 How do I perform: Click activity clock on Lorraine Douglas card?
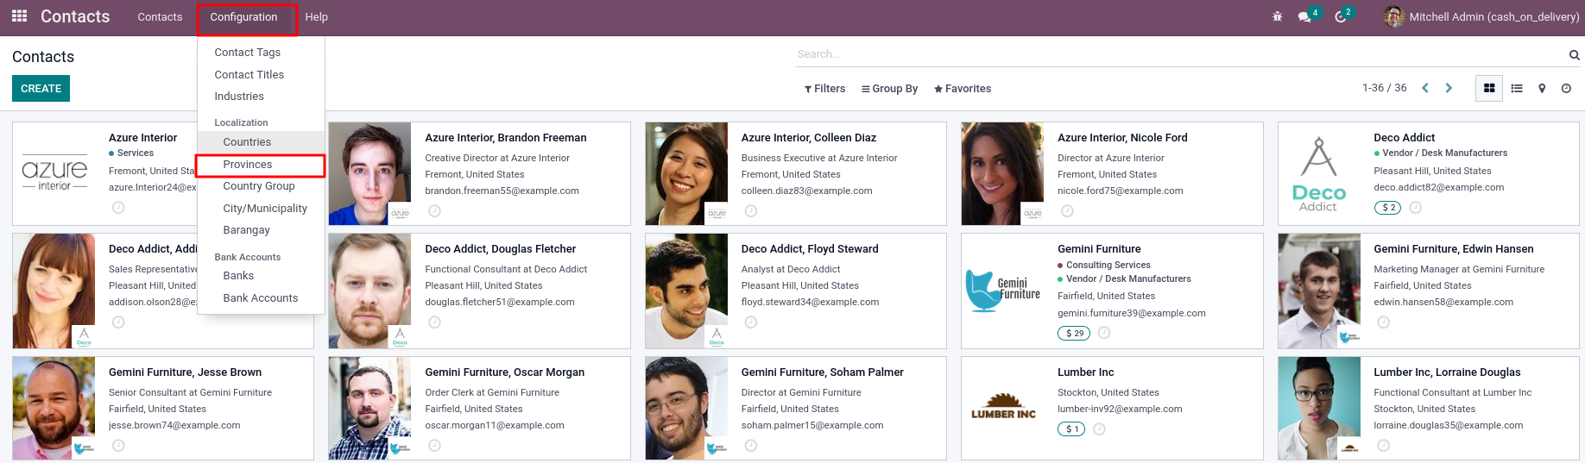pyautogui.click(x=1384, y=446)
